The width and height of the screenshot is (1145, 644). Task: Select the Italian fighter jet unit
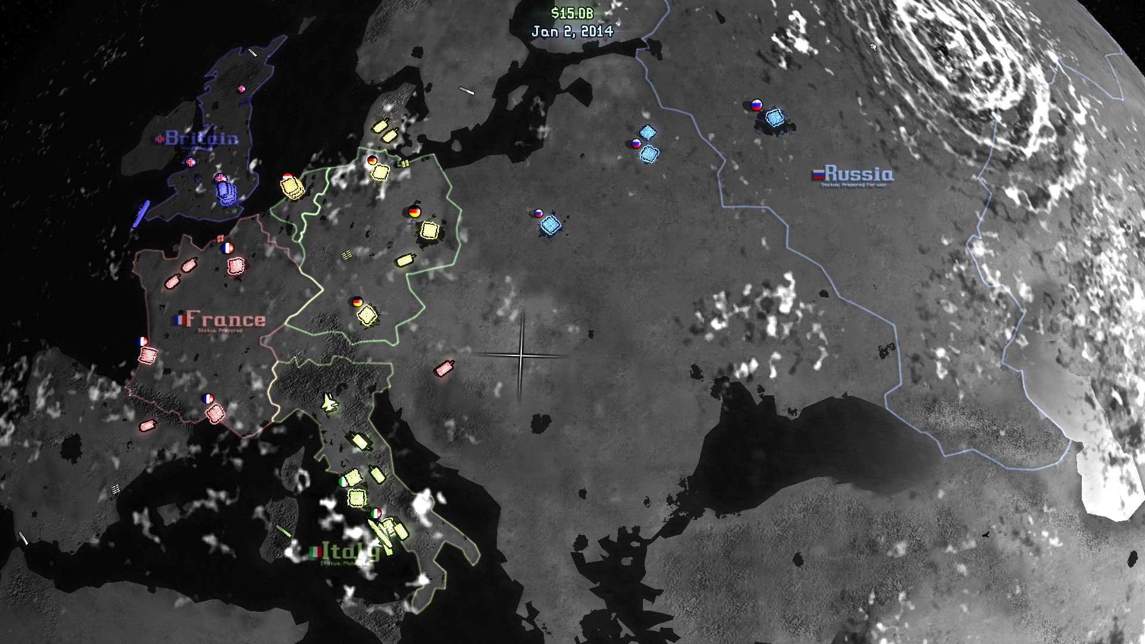(x=329, y=403)
